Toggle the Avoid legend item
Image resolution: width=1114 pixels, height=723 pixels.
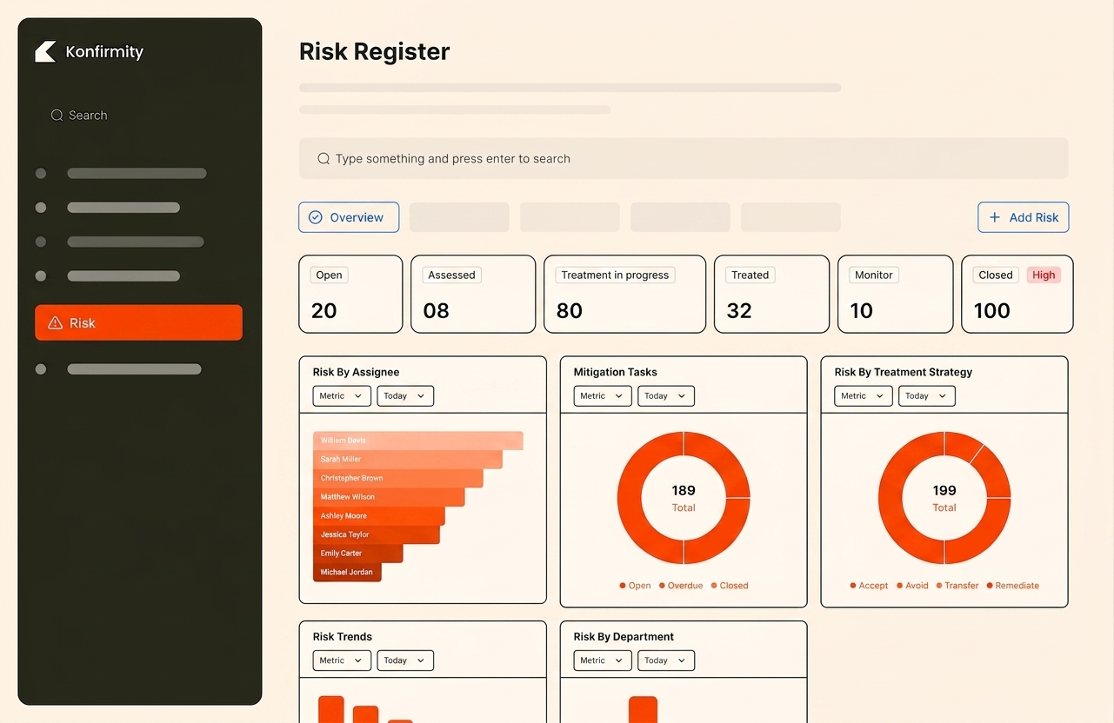tap(912, 586)
